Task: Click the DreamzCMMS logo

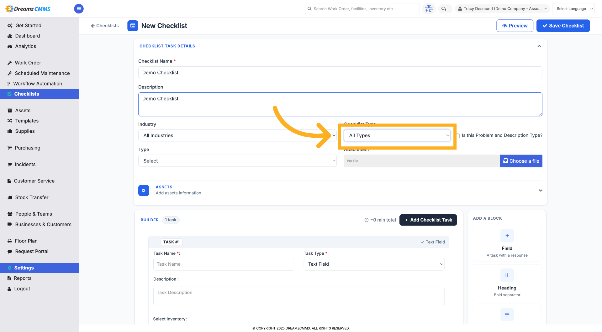Action: tap(28, 9)
